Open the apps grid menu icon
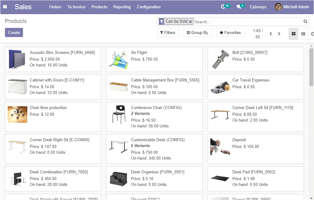The height and width of the screenshot is (200, 314). tap(5, 7)
